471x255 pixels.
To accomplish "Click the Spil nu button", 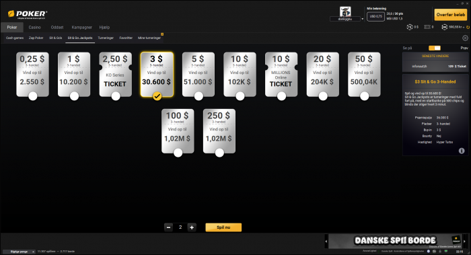I will point(223,227).
